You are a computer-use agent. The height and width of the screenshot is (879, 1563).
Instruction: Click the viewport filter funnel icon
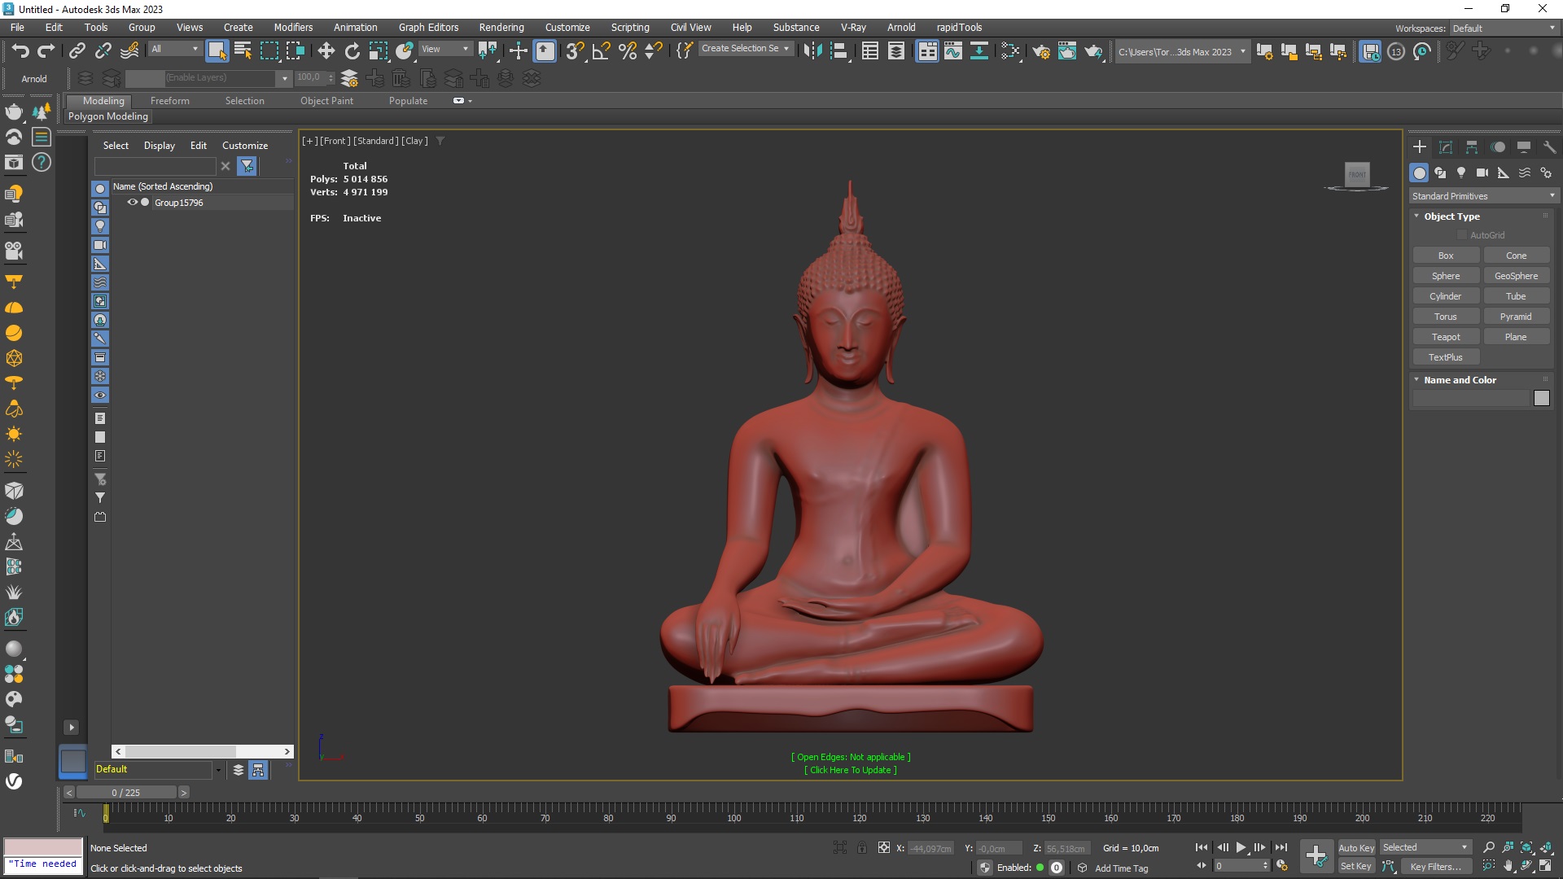440,141
